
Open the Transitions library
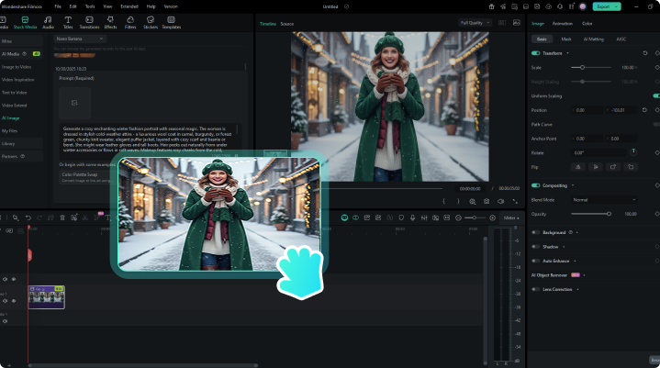[89, 23]
